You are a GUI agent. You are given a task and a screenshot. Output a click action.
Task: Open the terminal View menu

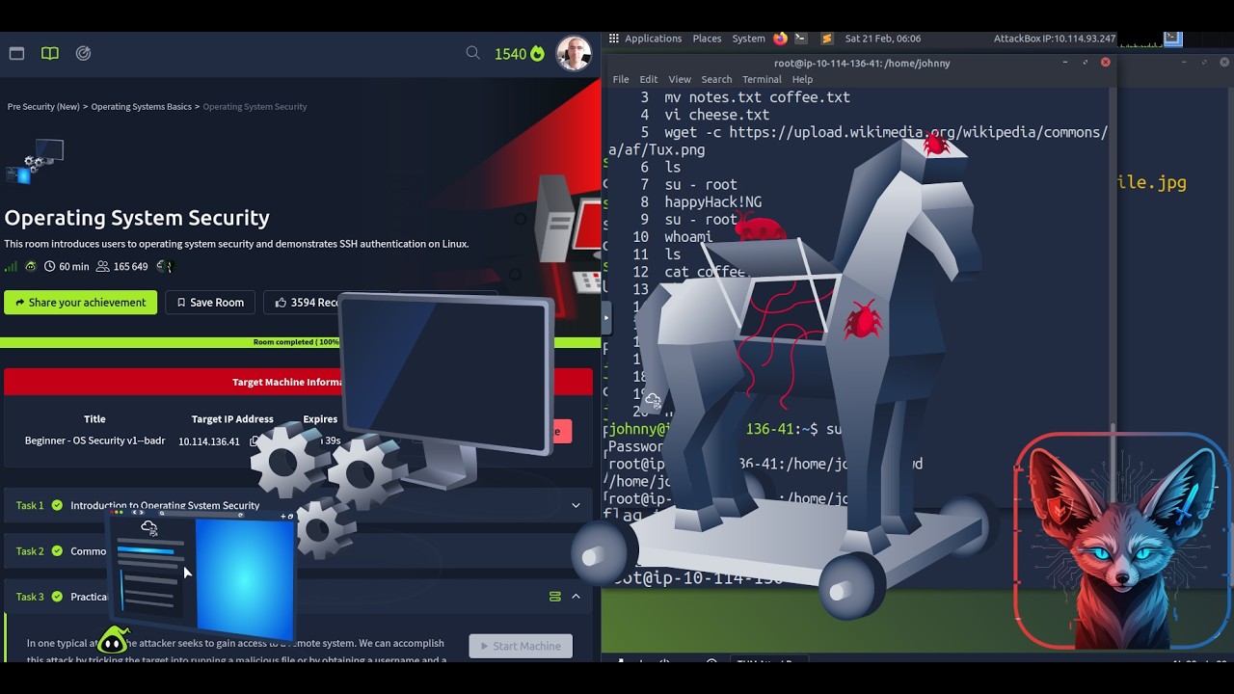click(x=680, y=79)
